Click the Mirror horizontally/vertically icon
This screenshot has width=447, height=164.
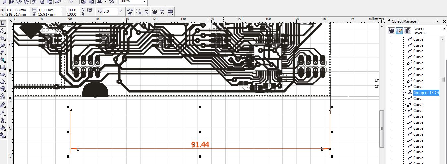point(130,12)
